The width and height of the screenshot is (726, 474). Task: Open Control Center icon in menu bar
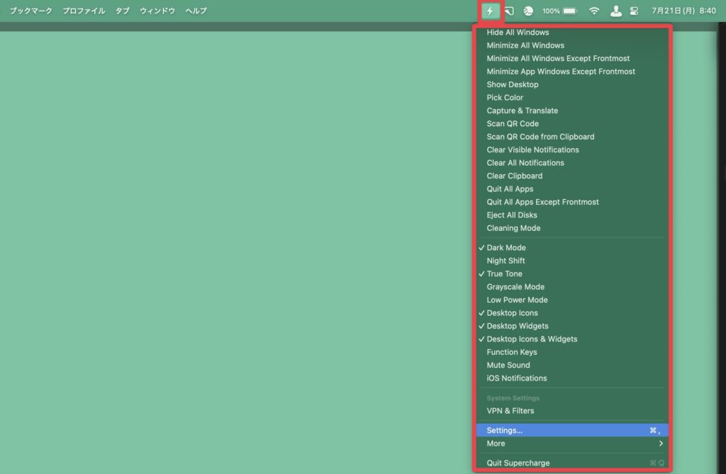(x=635, y=11)
